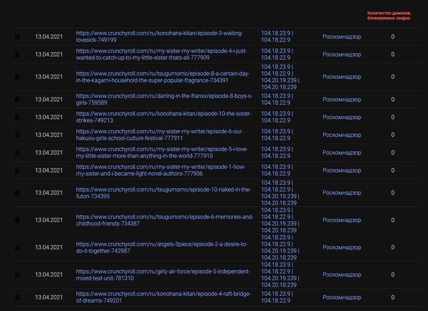This screenshot has height=311, width=428.
Task: Click lock icon in konohana-kitan episode-3 row
Action: (17, 37)
